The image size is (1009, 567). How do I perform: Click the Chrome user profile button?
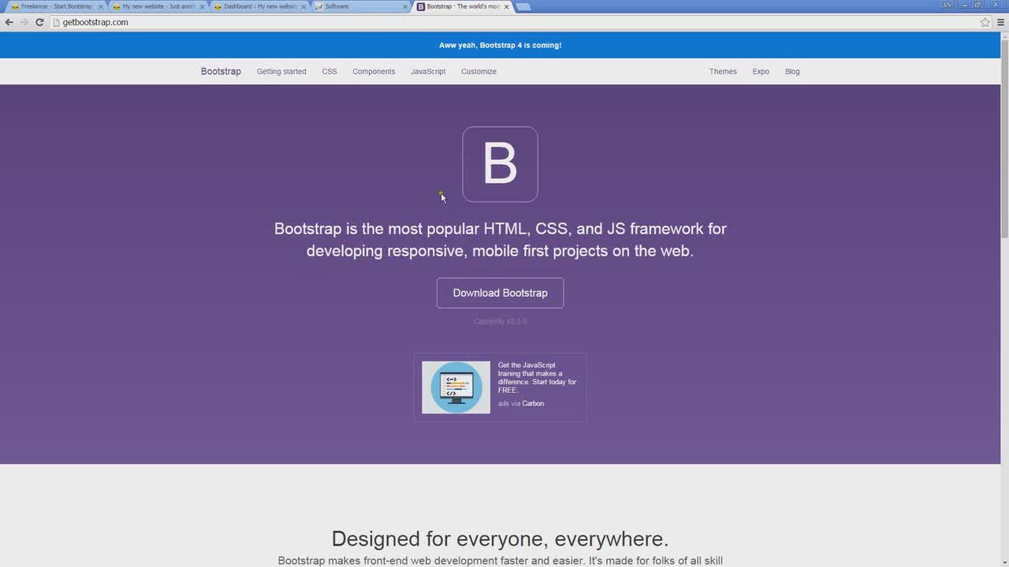tap(948, 5)
